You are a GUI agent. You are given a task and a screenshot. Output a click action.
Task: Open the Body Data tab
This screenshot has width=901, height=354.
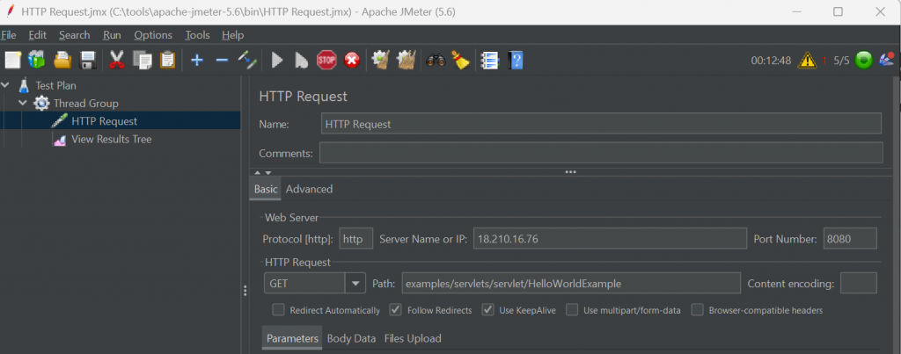(351, 338)
